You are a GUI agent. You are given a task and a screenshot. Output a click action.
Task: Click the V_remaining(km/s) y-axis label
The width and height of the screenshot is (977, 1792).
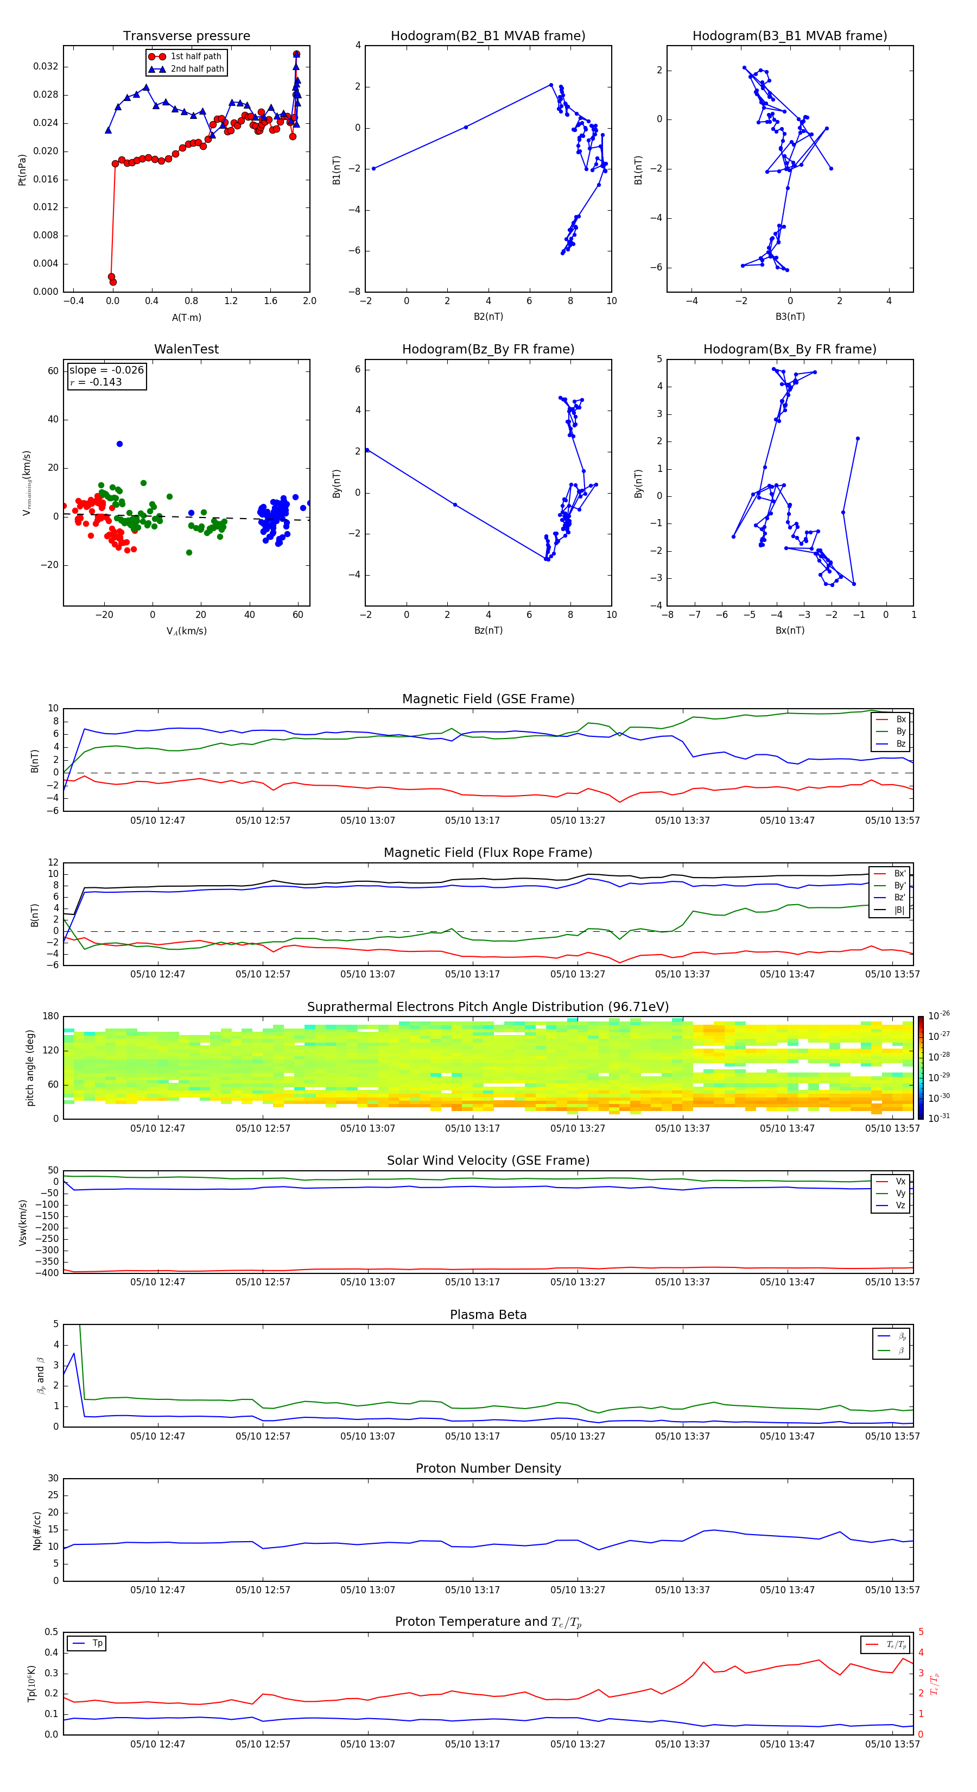[x=27, y=483]
